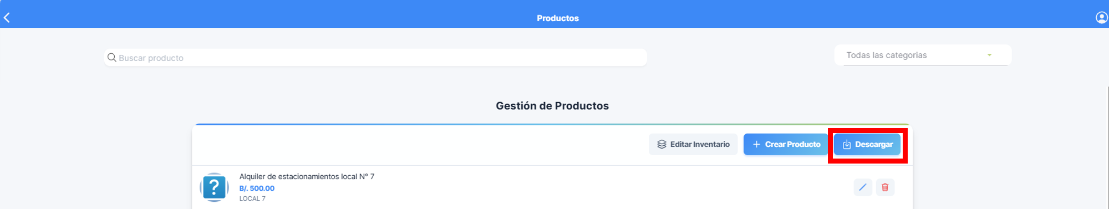Focus the Buscar producto search field
Viewport: 1109px width, 209px height.
tap(375, 58)
